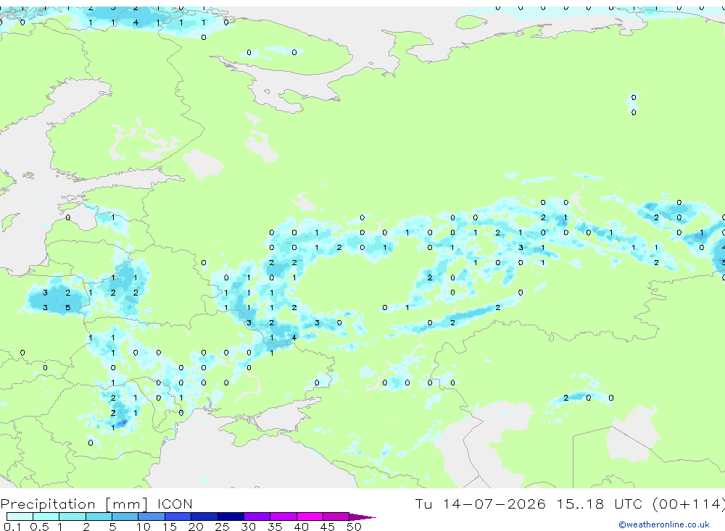The width and height of the screenshot is (725, 531).
Task: Click the '25' legend scale label
Action: tap(223, 527)
